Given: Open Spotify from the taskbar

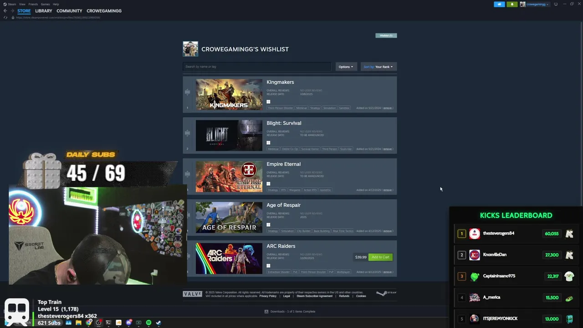Looking at the screenshot, I should click(x=148, y=323).
